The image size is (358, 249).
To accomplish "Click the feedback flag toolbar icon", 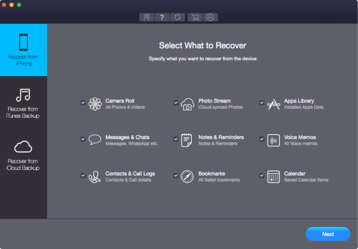I will pyautogui.click(x=147, y=17).
